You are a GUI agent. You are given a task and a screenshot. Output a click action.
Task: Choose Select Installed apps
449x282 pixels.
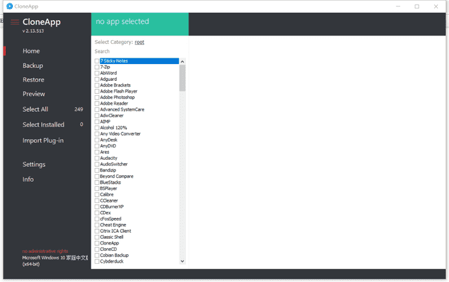click(43, 125)
